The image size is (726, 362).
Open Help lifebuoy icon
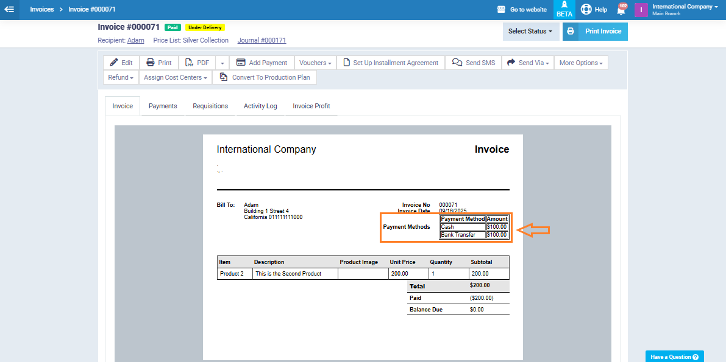click(586, 9)
